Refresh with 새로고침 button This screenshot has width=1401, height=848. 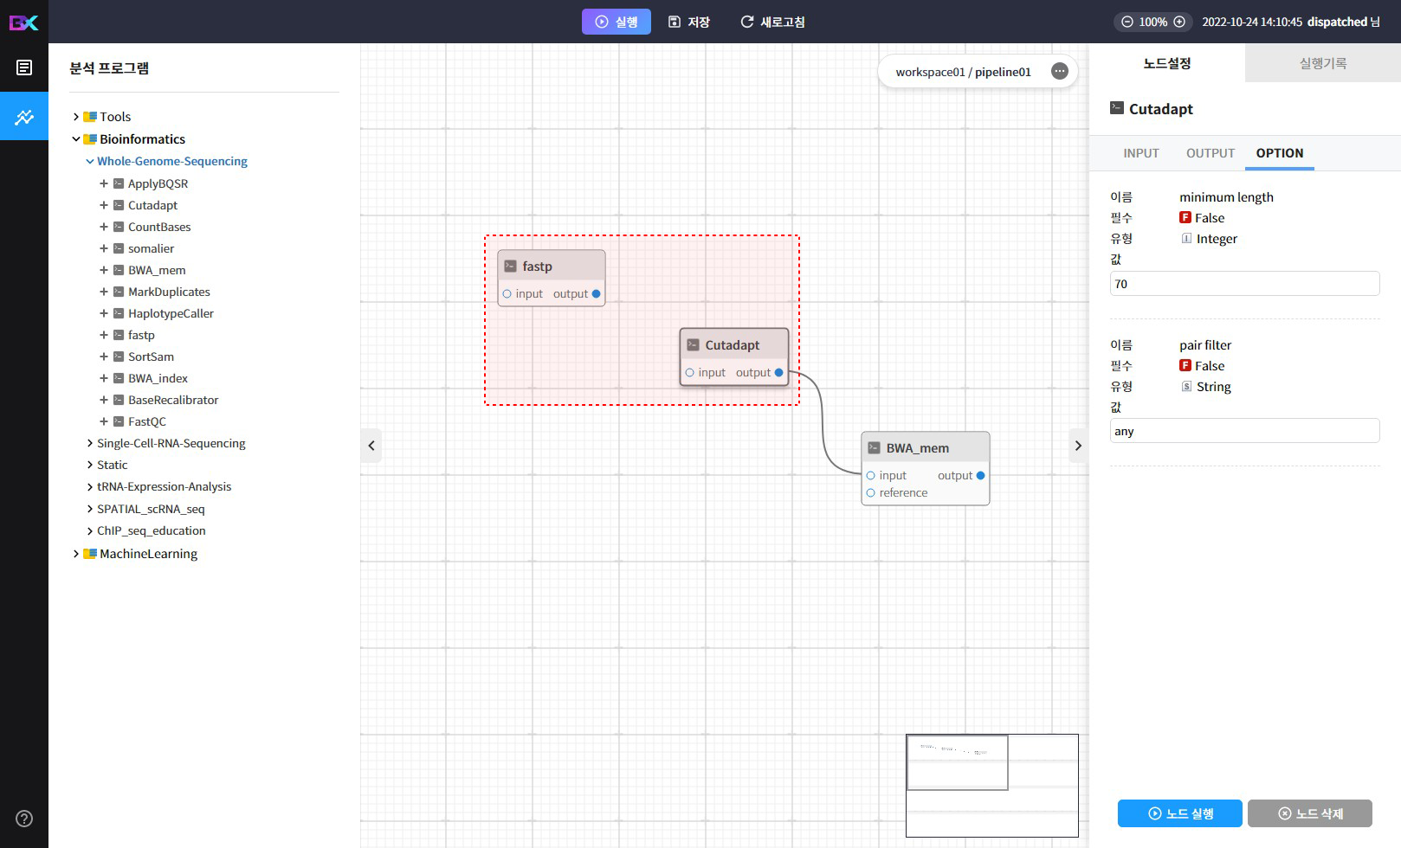pos(772,22)
